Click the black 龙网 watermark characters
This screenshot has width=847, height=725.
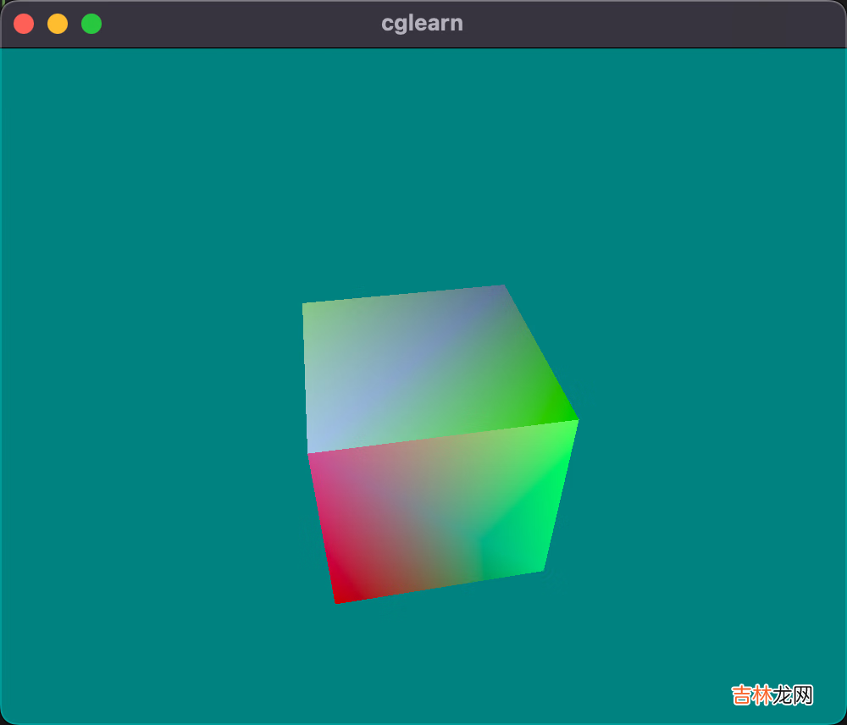click(793, 696)
